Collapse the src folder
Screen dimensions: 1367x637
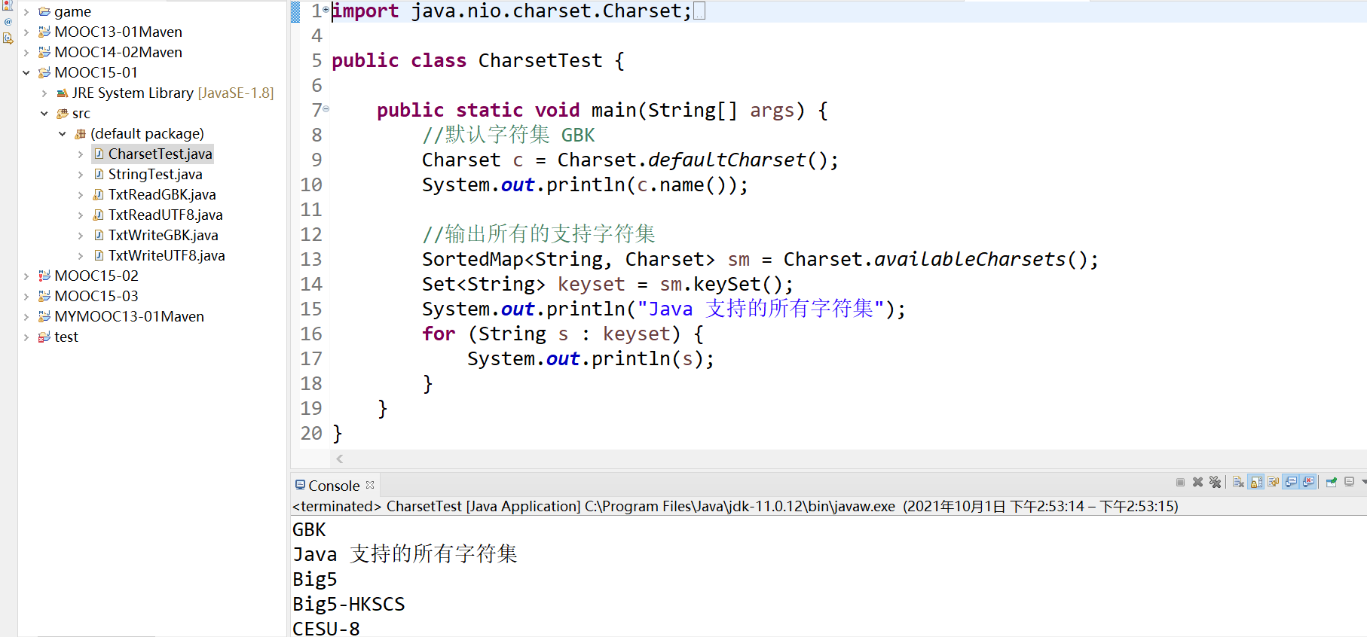tap(44, 114)
